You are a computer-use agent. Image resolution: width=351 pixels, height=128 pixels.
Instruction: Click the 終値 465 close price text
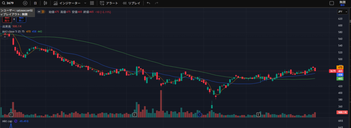pyautogui.click(x=88, y=12)
